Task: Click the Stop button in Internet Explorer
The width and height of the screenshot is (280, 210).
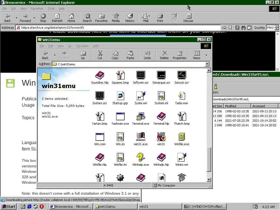Action: coord(43,18)
